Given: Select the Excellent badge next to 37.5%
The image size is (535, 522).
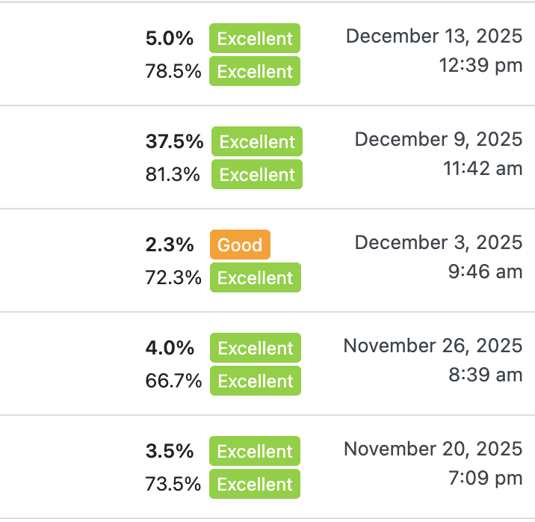Looking at the screenshot, I should 257,141.
